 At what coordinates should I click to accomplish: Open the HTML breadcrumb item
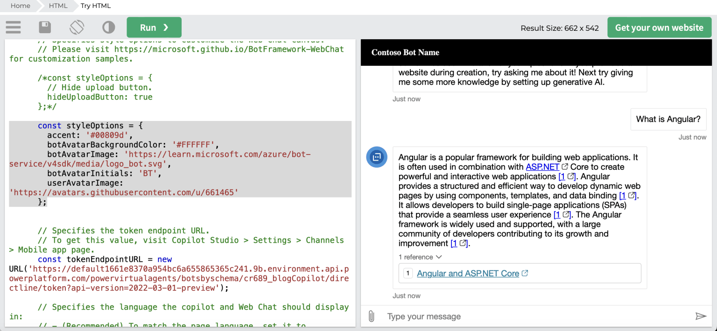pyautogui.click(x=58, y=6)
